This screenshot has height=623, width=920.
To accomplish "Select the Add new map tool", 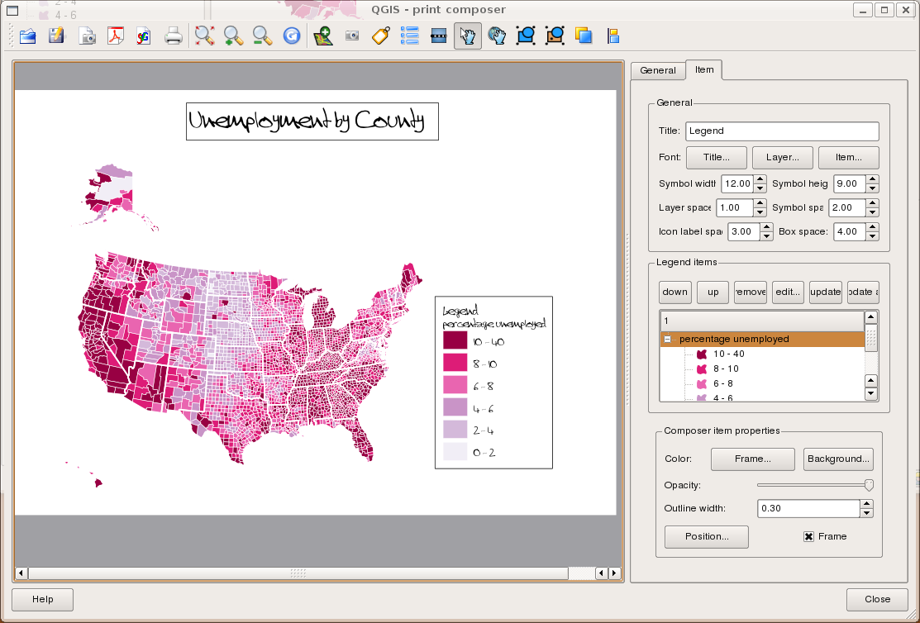I will (322, 36).
